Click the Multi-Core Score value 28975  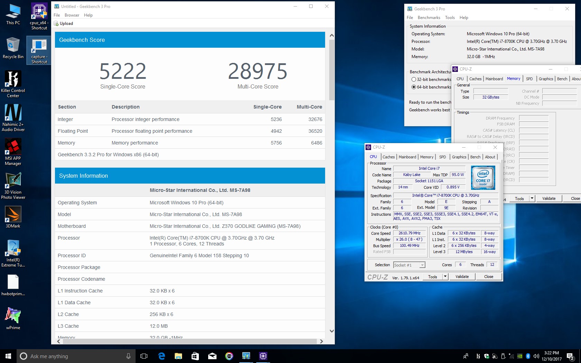point(258,71)
